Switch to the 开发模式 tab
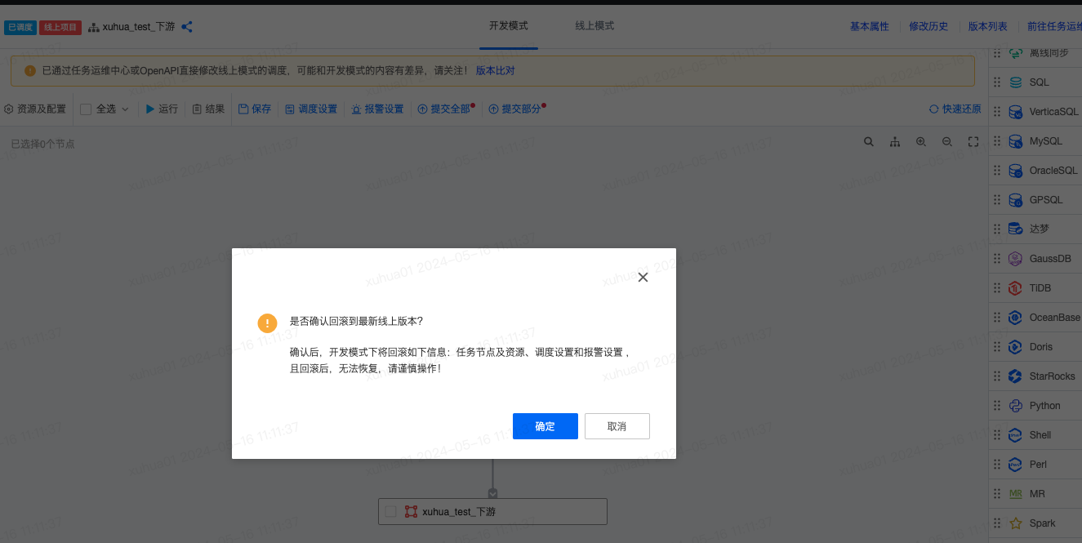Viewport: 1082px width, 543px height. coord(508,26)
